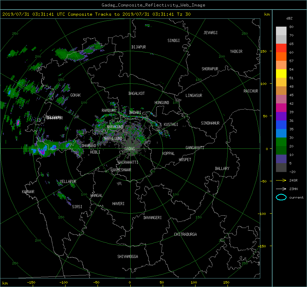Select the blue 35-36 dBZ color band
Screen dimensions: 307x287
pyautogui.click(x=281, y=125)
